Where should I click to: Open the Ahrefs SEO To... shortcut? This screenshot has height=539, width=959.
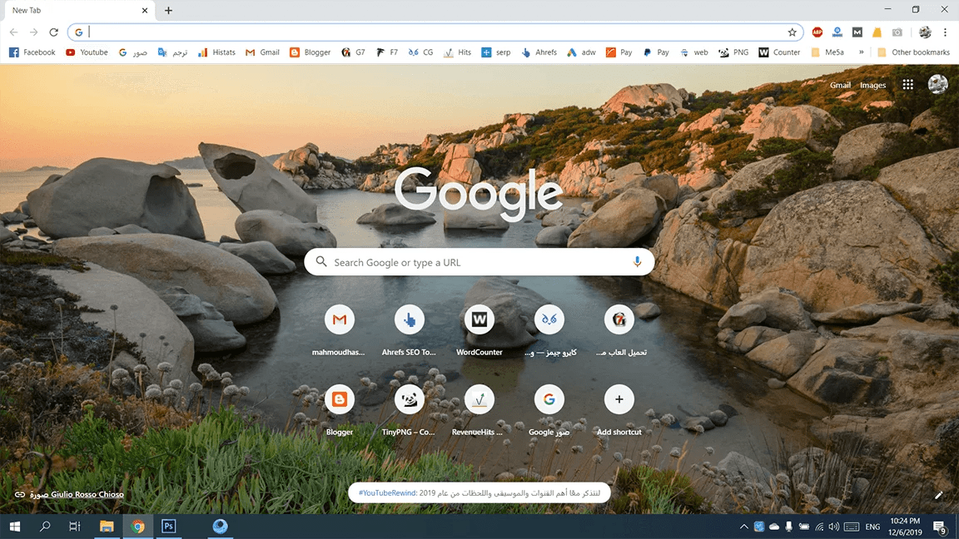[x=410, y=330]
